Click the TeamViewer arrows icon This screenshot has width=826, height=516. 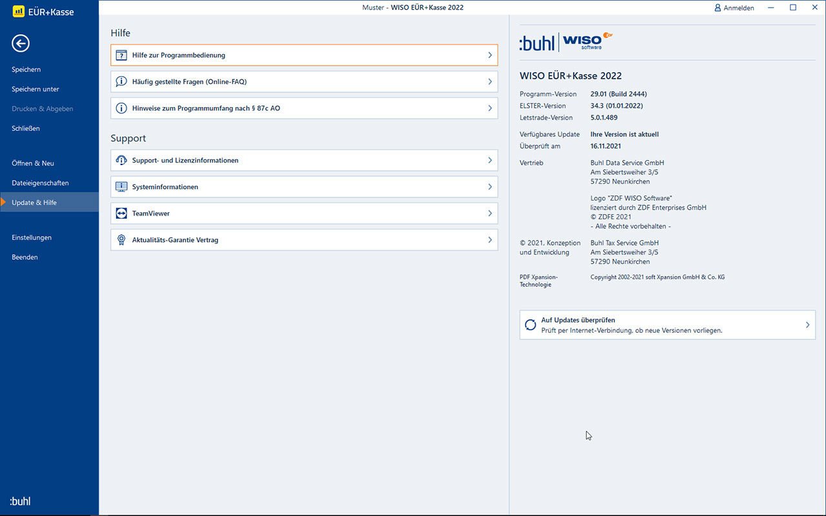(121, 213)
